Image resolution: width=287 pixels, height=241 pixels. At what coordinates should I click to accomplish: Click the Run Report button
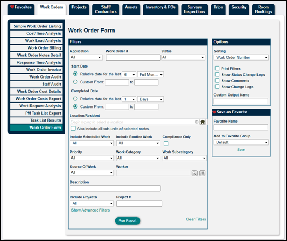128,221
